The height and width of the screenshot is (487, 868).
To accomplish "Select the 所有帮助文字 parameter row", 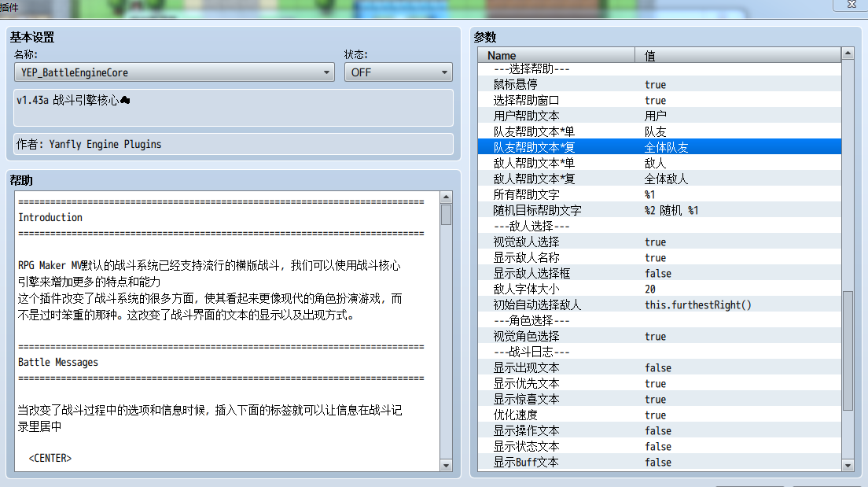I will 660,194.
